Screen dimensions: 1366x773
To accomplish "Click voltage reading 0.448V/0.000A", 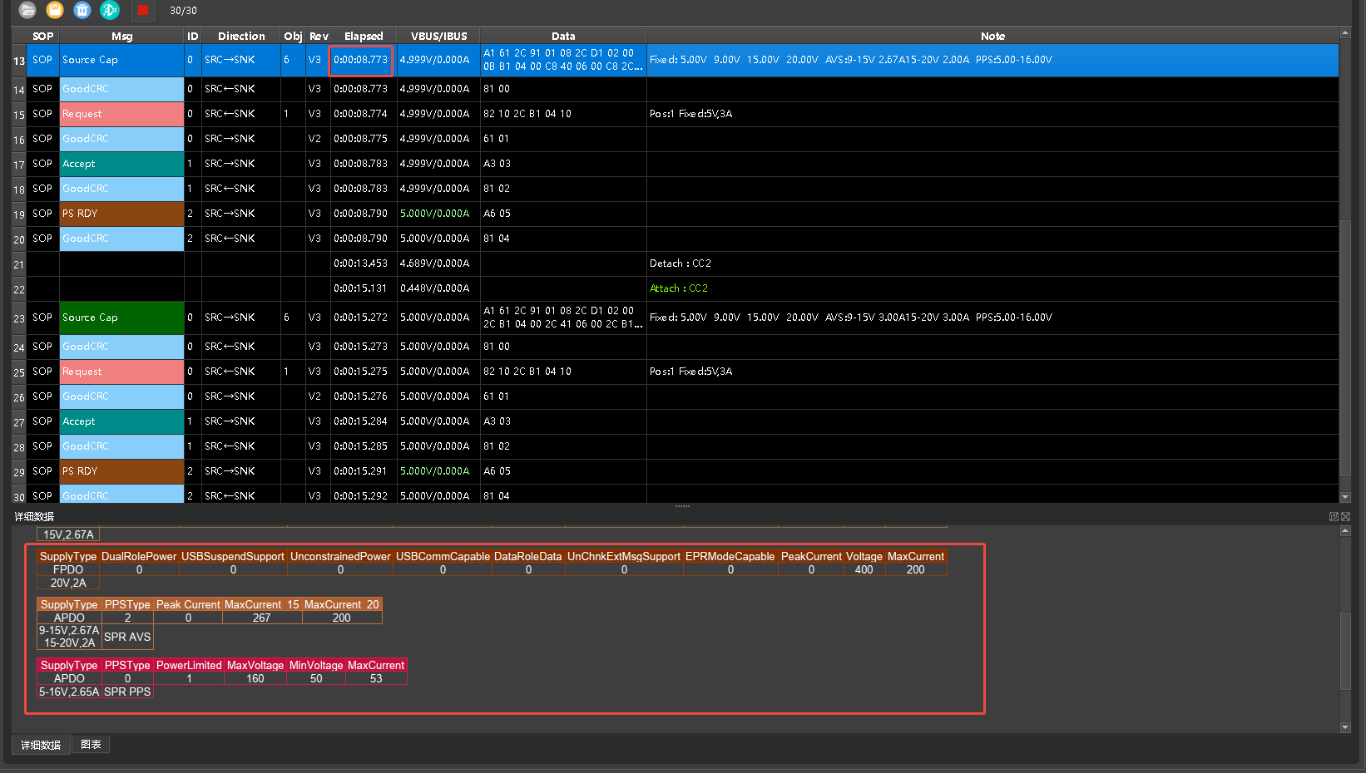I will click(x=434, y=288).
